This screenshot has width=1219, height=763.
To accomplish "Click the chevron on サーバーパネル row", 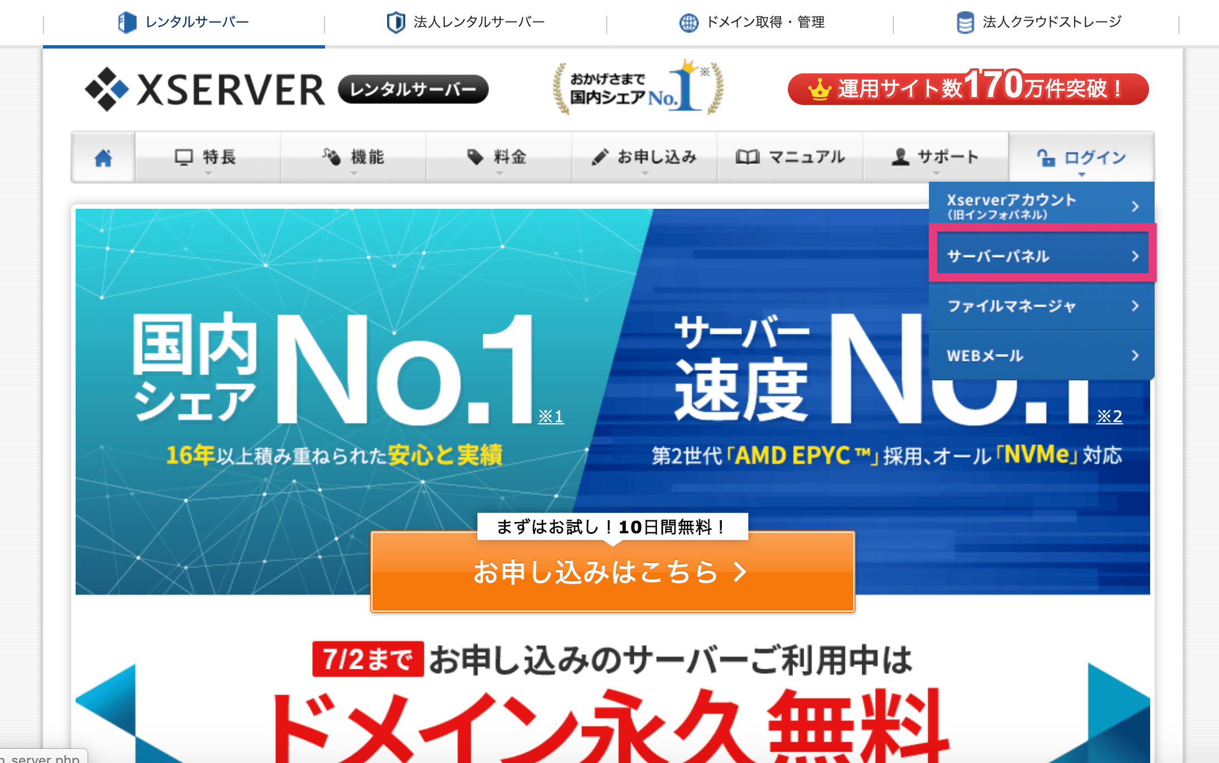I will pyautogui.click(x=1135, y=256).
